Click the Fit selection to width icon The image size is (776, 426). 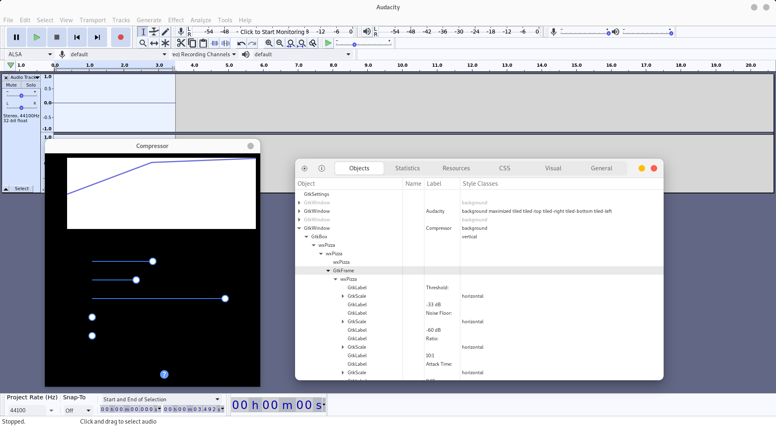[291, 43]
